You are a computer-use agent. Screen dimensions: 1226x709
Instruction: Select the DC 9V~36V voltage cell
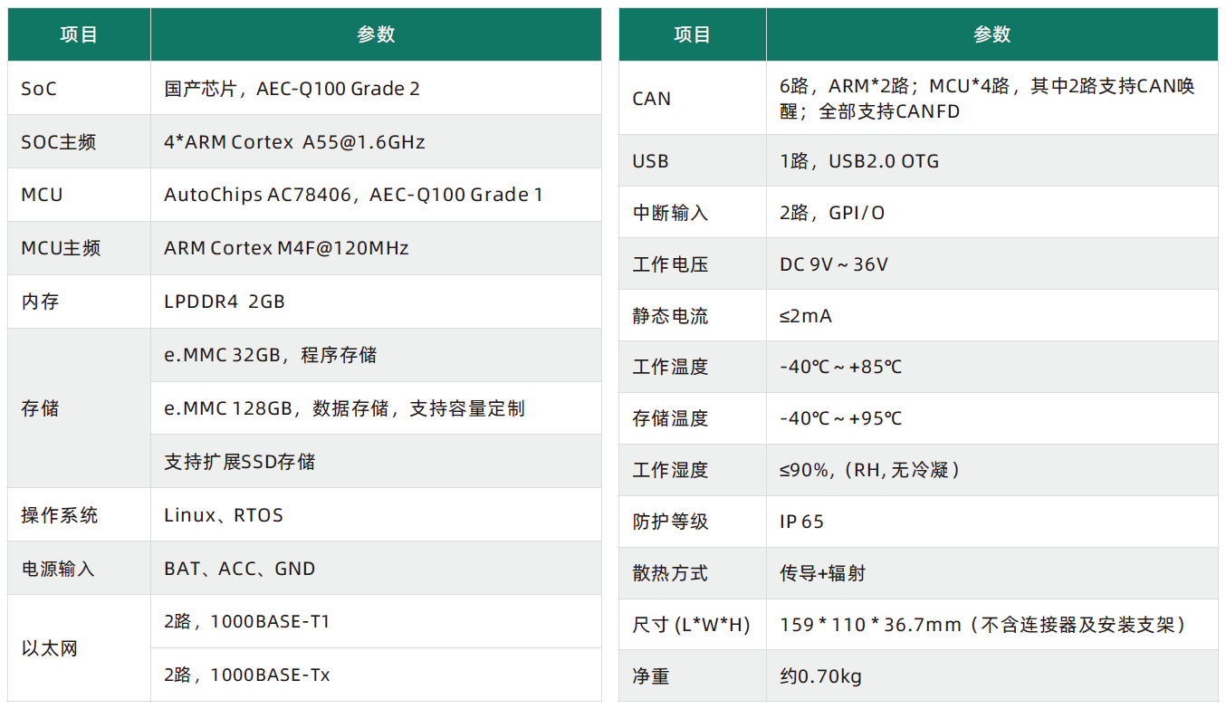pos(992,264)
